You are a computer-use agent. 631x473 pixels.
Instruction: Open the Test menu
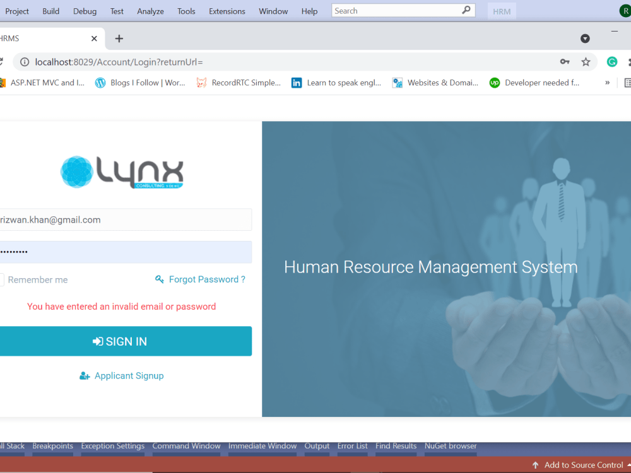click(x=117, y=11)
